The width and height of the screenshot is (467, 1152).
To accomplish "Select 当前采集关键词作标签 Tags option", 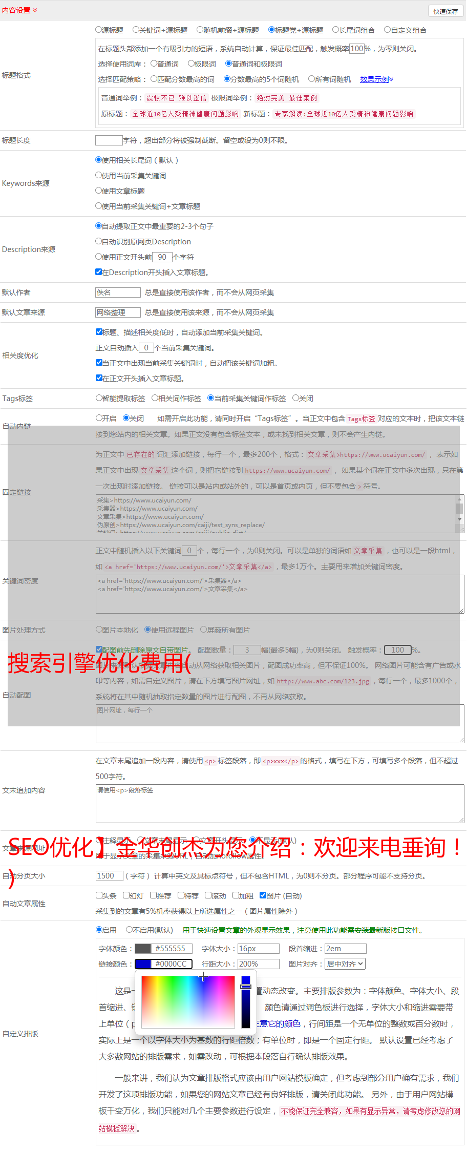I will click(210, 398).
